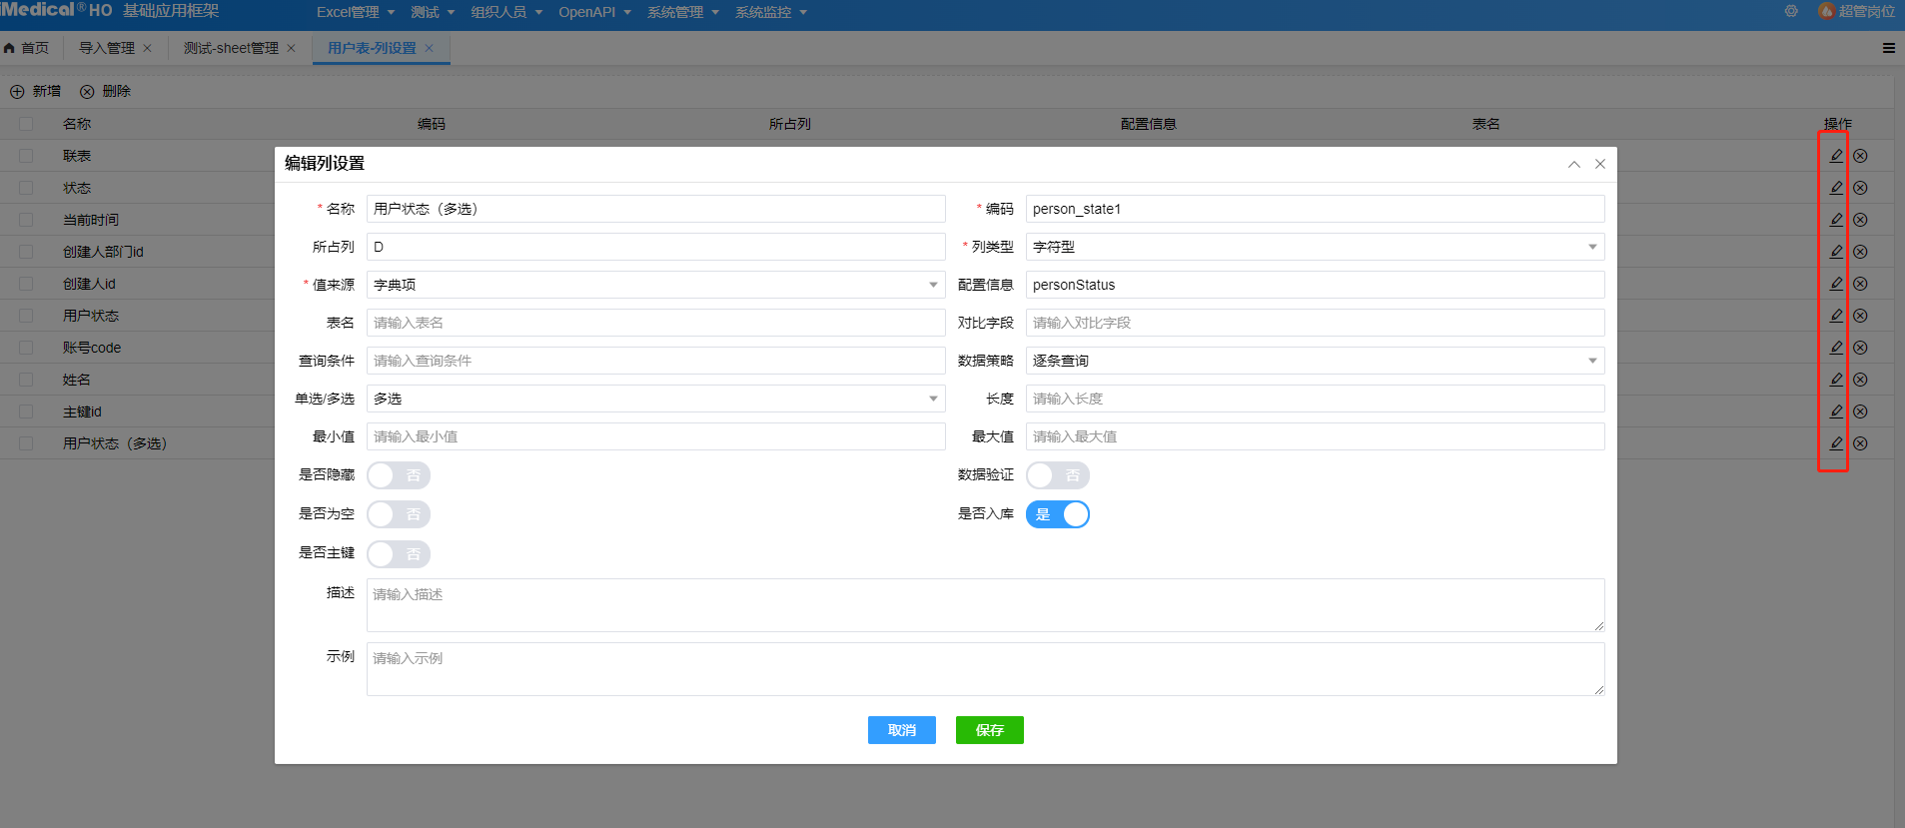1905x828 pixels.
Task: Turn off the 是否入库 switch
Action: (1058, 514)
